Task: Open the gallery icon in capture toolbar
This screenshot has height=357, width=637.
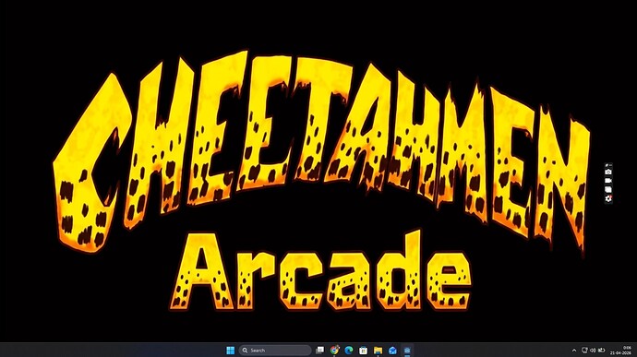Action: point(608,190)
